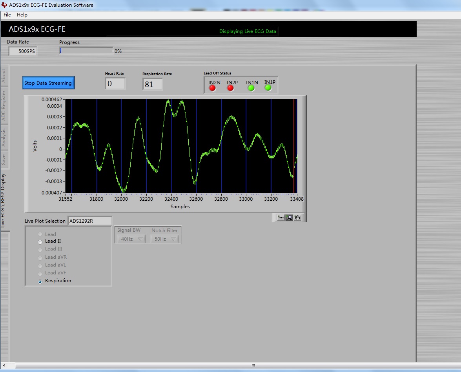Select the cursor movement tool below the graph
The width and height of the screenshot is (461, 372).
click(280, 218)
